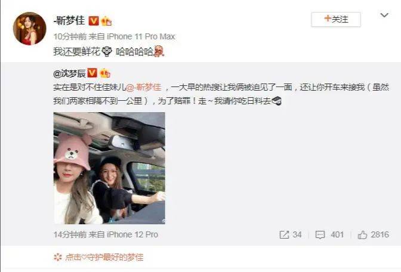Click the 10分钟前 timestamp of the post
The image size is (401, 272).
pyautogui.click(x=70, y=36)
